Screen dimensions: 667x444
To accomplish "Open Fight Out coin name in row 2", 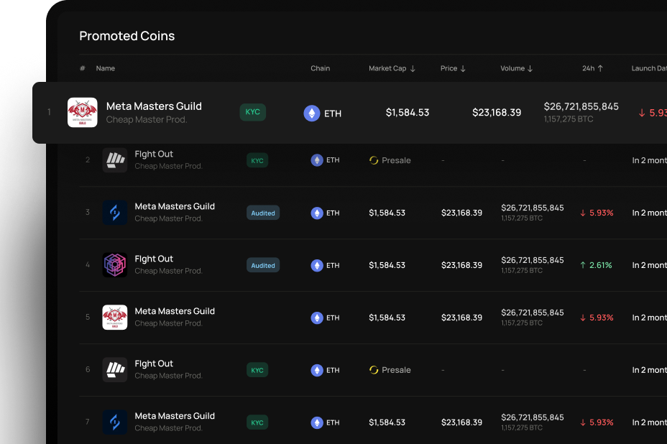I will [154, 154].
